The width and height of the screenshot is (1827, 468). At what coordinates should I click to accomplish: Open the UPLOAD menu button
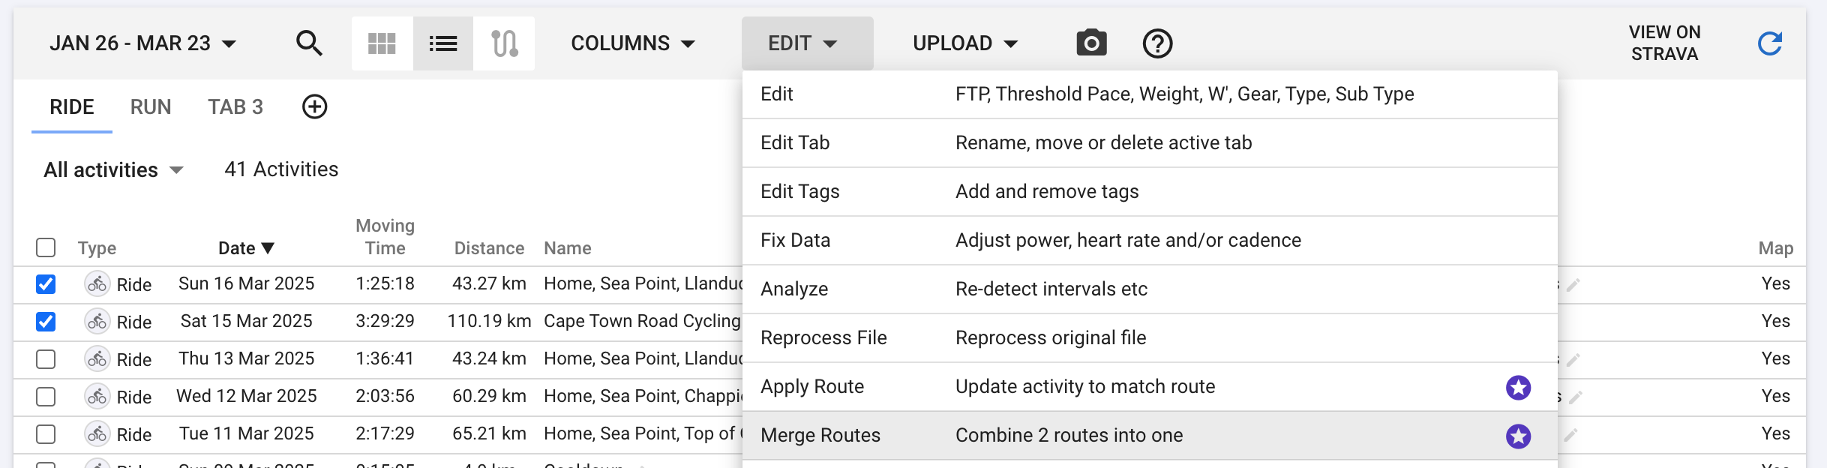(965, 43)
